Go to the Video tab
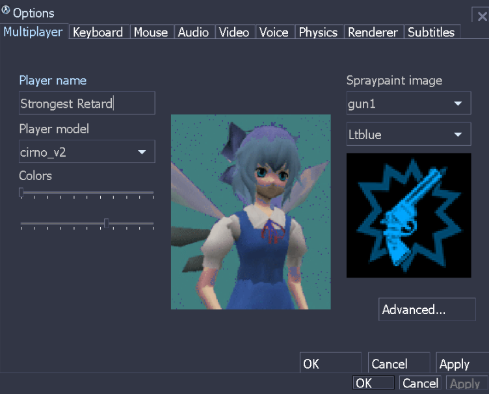This screenshot has width=489, height=394. coord(234,32)
